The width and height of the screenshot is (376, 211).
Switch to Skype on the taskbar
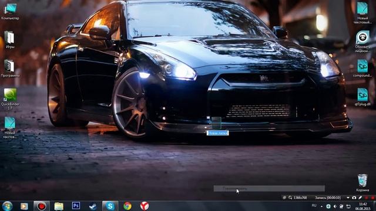[110, 206]
